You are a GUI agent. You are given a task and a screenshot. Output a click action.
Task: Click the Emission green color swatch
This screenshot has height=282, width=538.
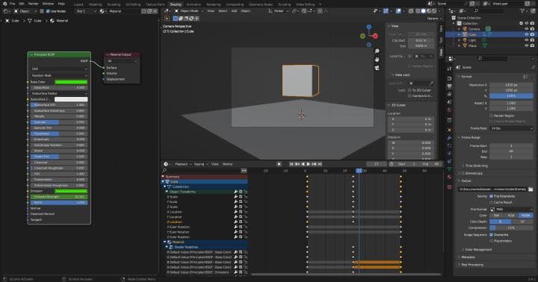(71, 191)
